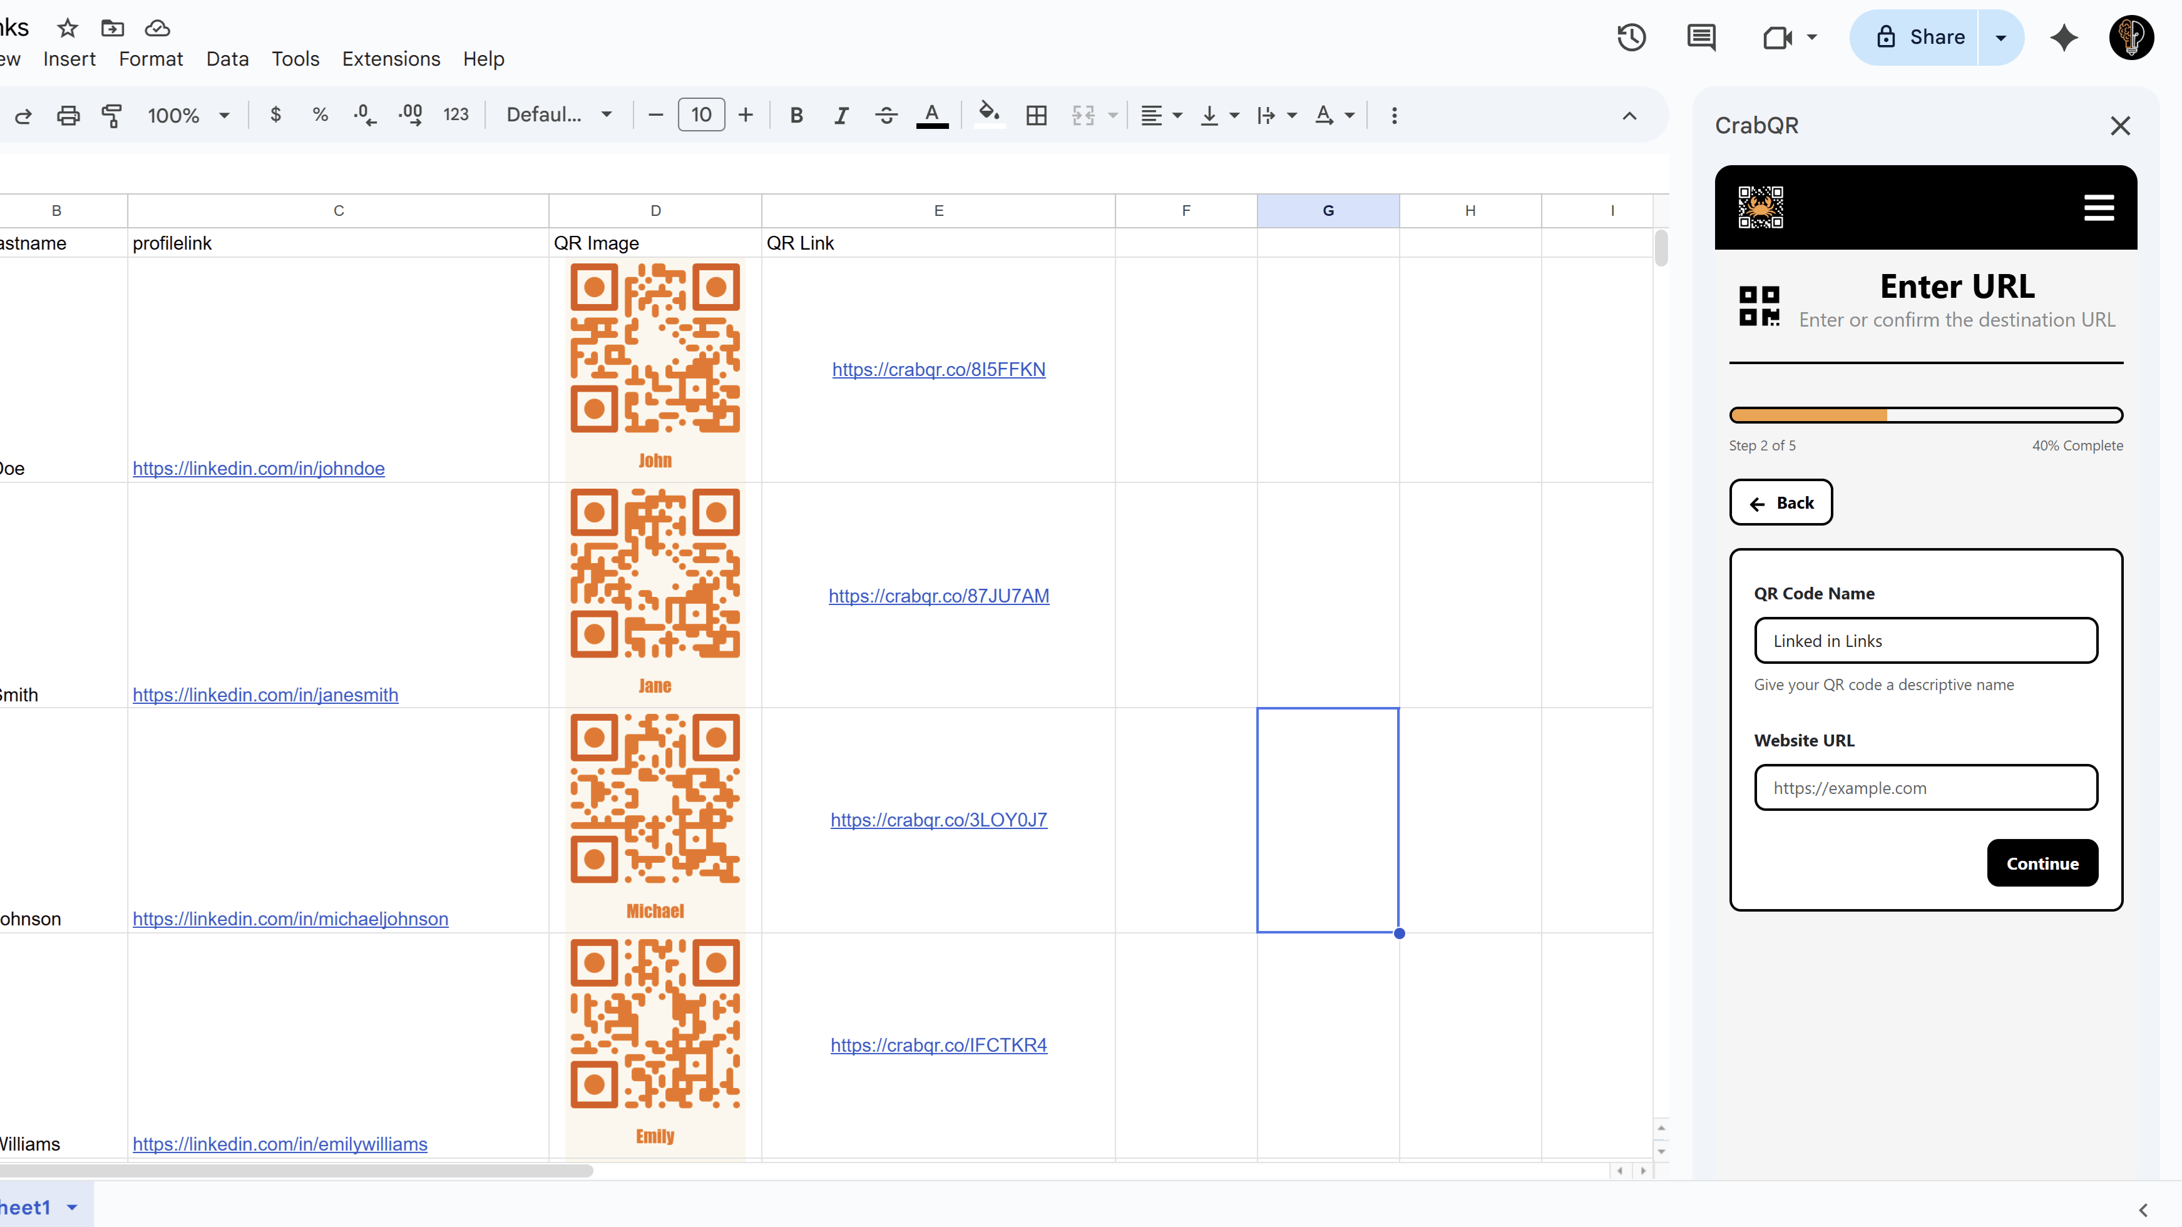Click the Website URL input field
Viewport: 2182px width, 1227px height.
tap(1925, 788)
